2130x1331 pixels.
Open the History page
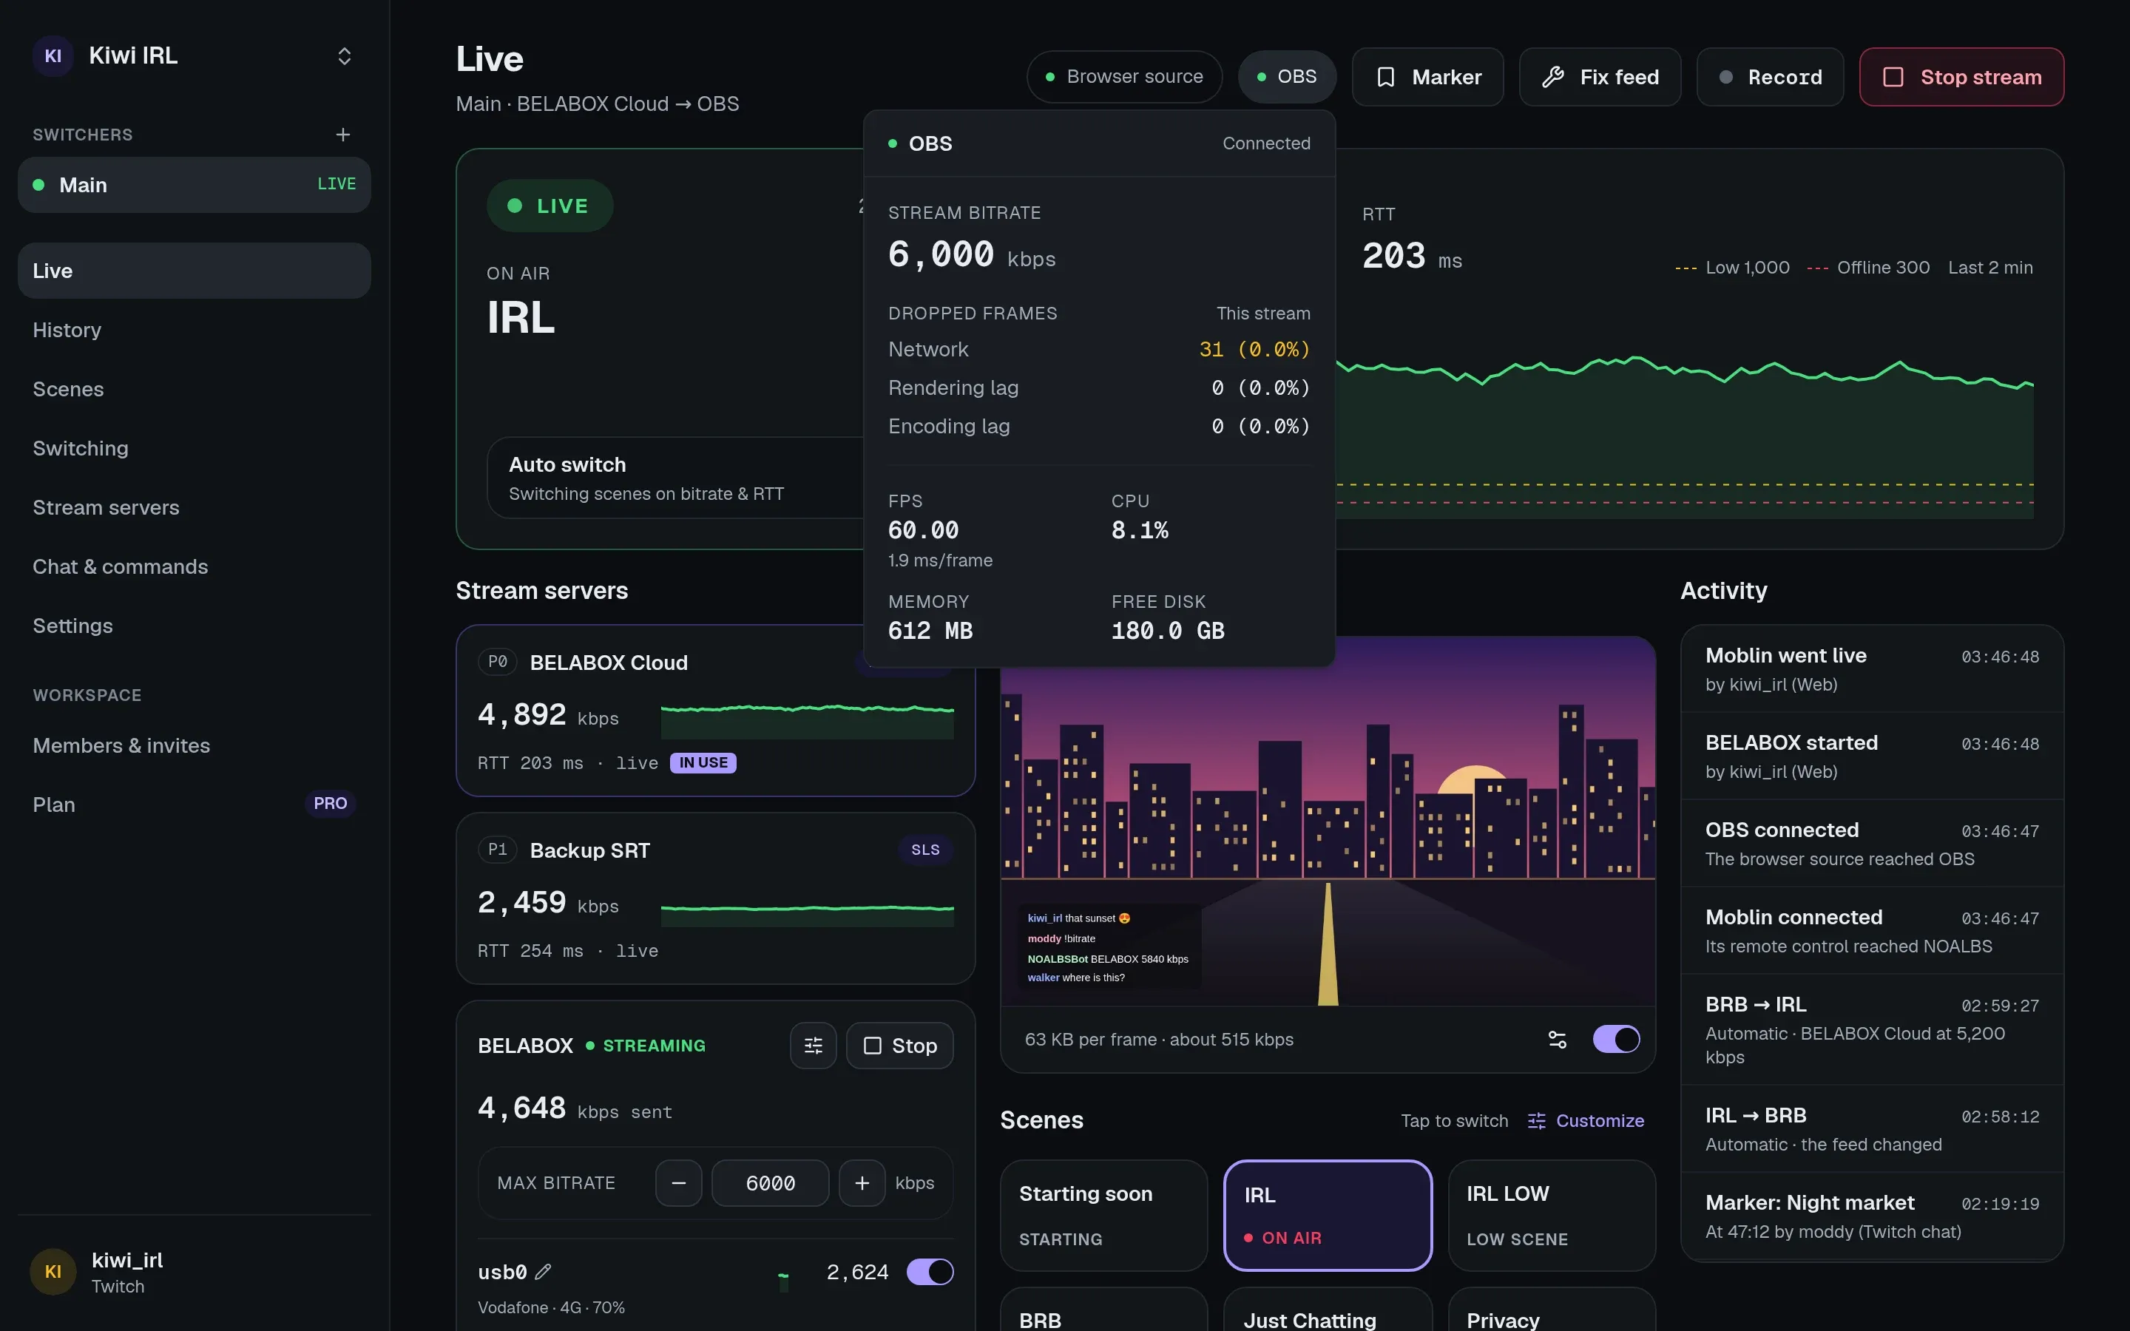coord(194,330)
